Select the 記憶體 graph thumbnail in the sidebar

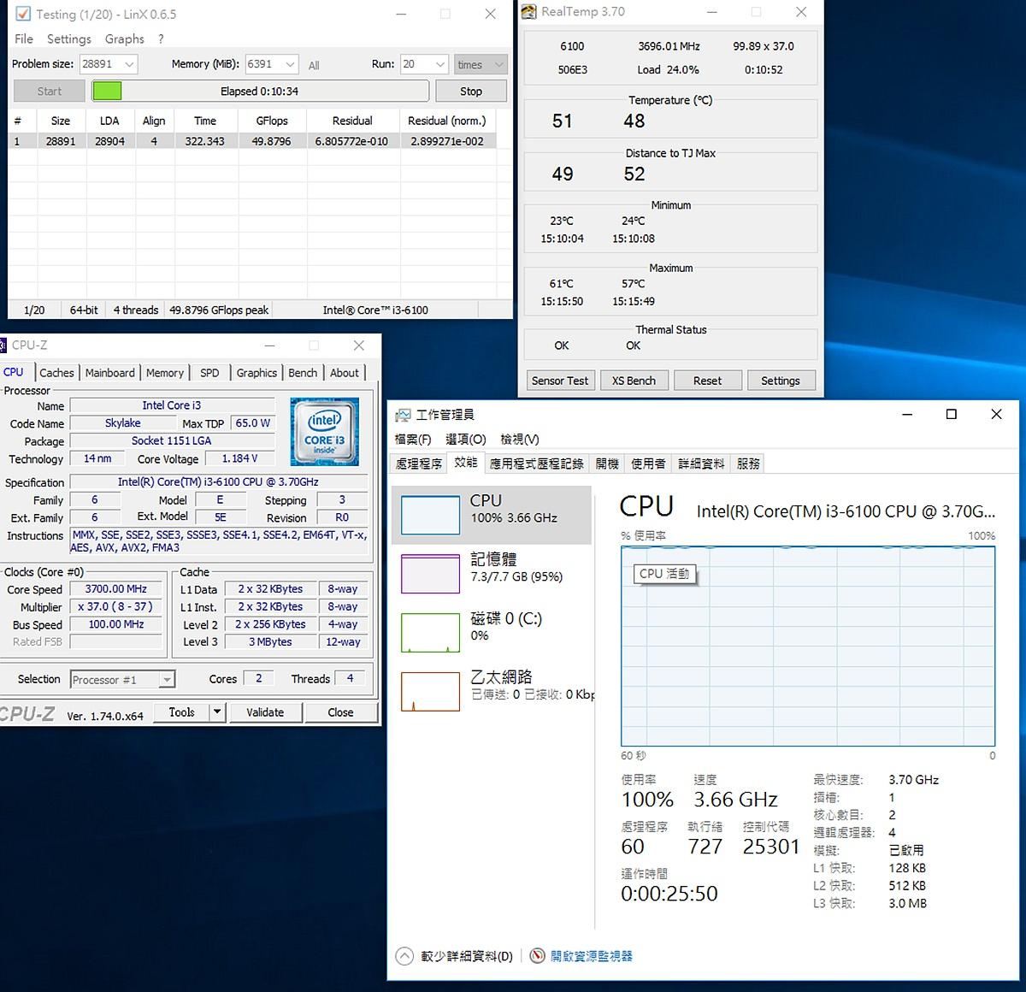tap(430, 573)
